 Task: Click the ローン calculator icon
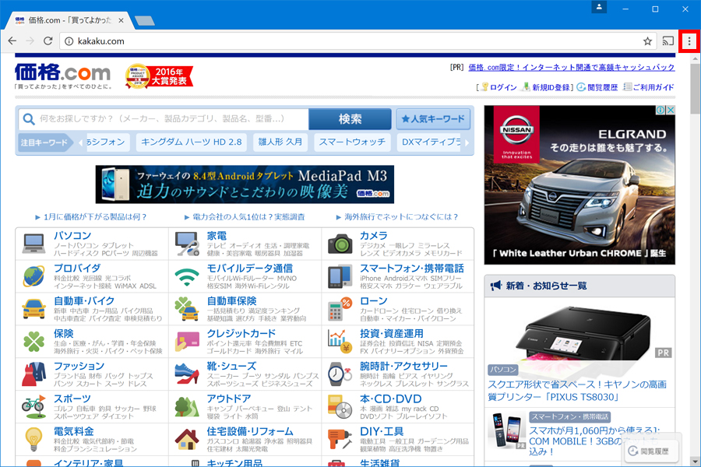[340, 309]
